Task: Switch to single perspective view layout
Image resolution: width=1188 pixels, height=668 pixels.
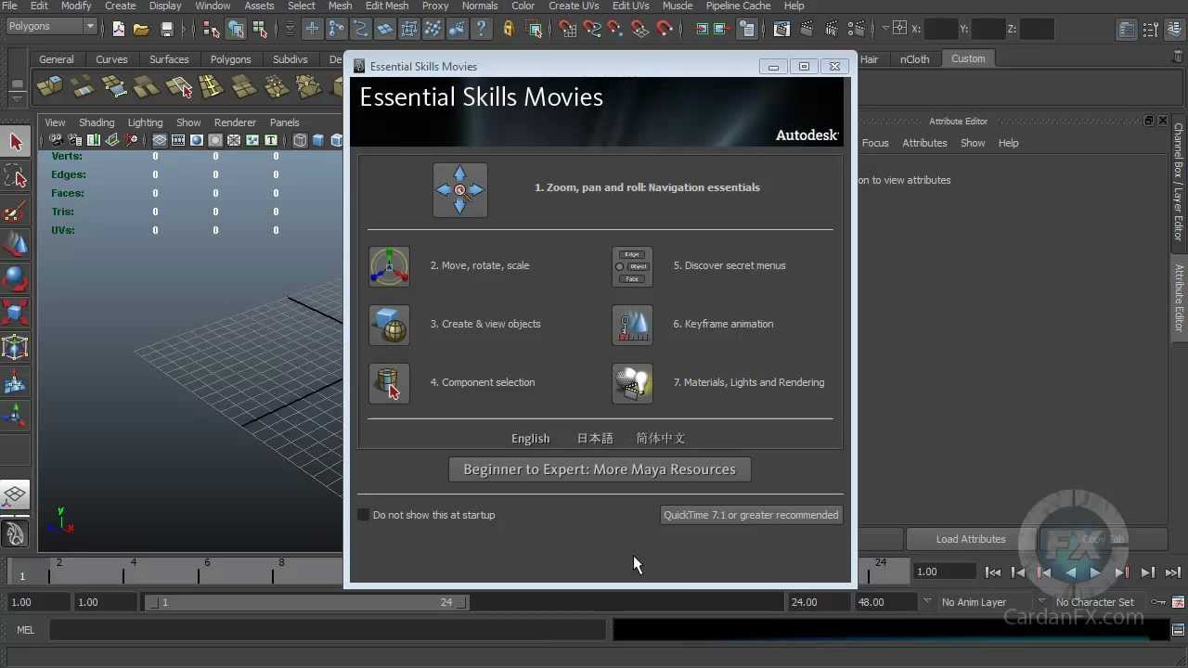Action: point(15,495)
